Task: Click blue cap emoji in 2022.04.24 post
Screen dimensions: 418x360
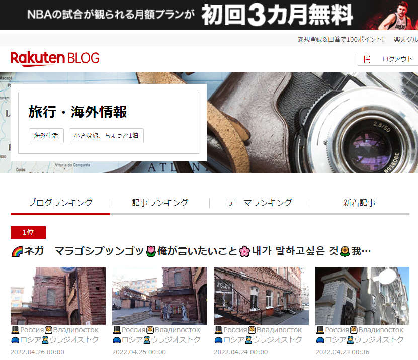Action: point(218,340)
